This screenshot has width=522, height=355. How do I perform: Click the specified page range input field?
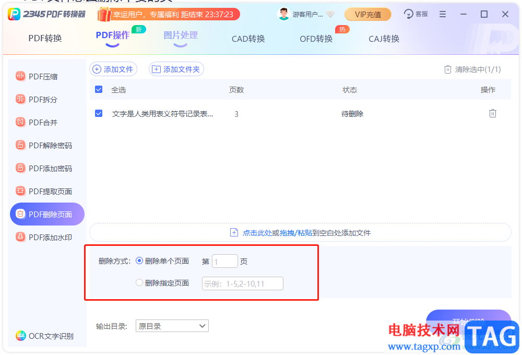coord(243,283)
